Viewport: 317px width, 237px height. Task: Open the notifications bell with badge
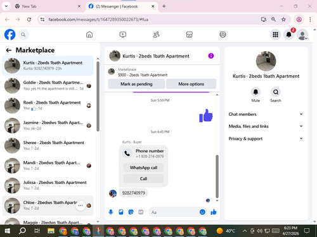[x=289, y=35]
